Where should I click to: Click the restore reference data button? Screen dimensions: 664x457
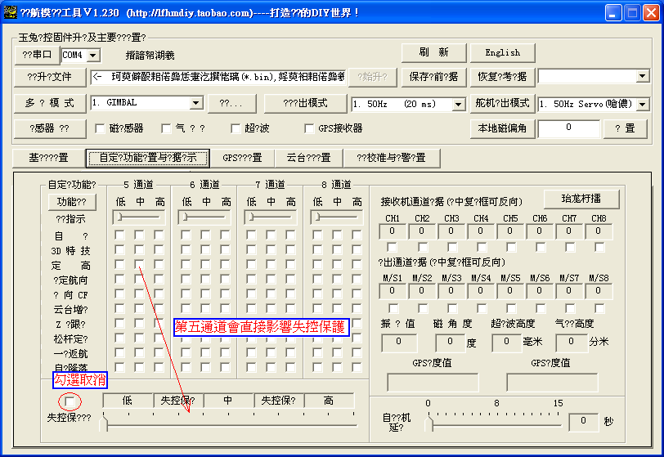pos(502,77)
